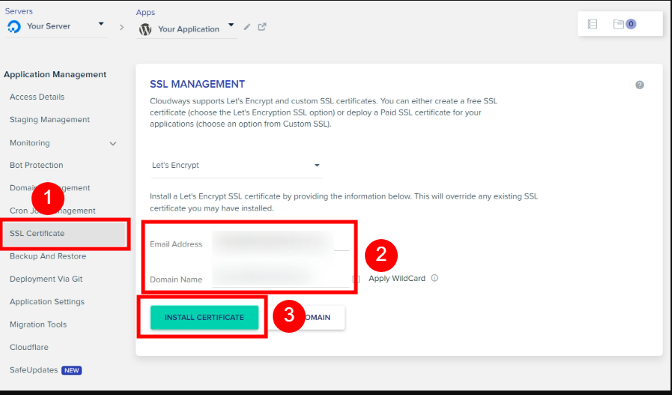Open Application Settings in sidebar
The height and width of the screenshot is (395, 672).
[47, 301]
